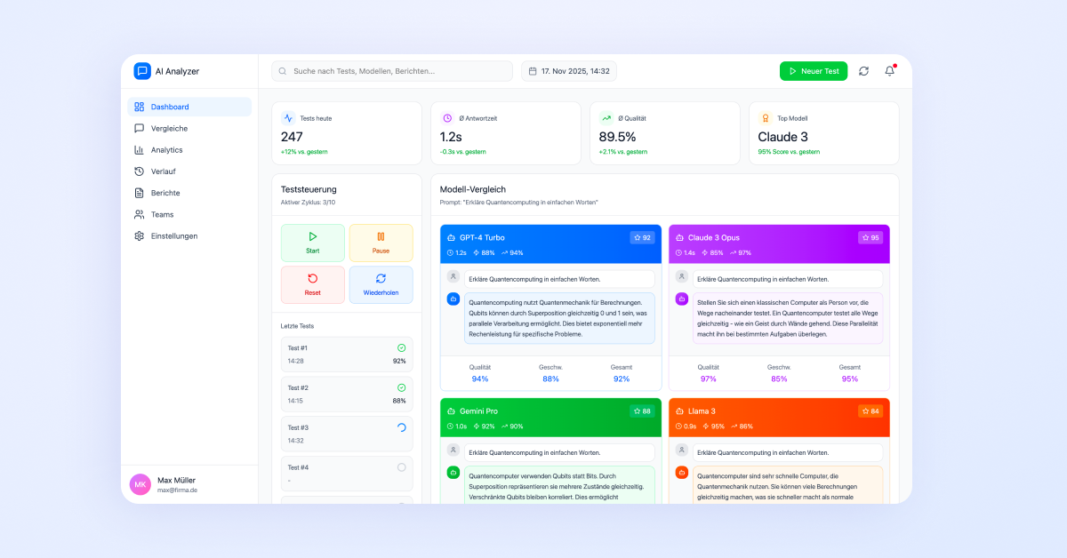
Task: Click the loading spinner on Test #3
Action: [401, 427]
